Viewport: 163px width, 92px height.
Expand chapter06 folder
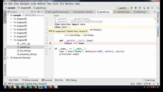point(11,33)
